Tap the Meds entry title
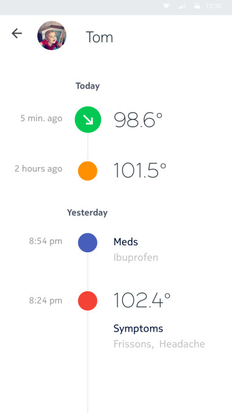The width and height of the screenshot is (232, 413). pos(126,242)
